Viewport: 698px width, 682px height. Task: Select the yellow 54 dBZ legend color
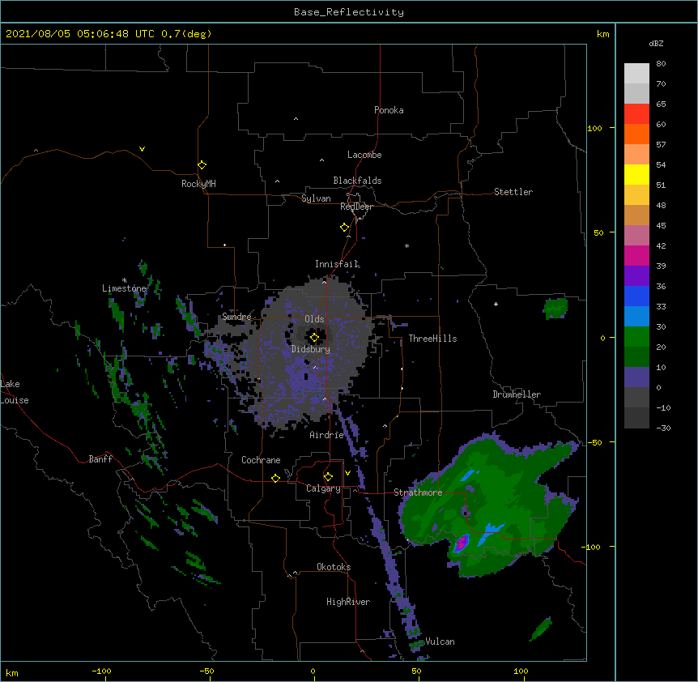coord(636,174)
